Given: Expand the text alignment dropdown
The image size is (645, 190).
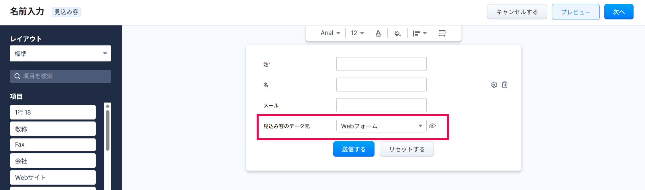Looking at the screenshot, I should coord(419,33).
